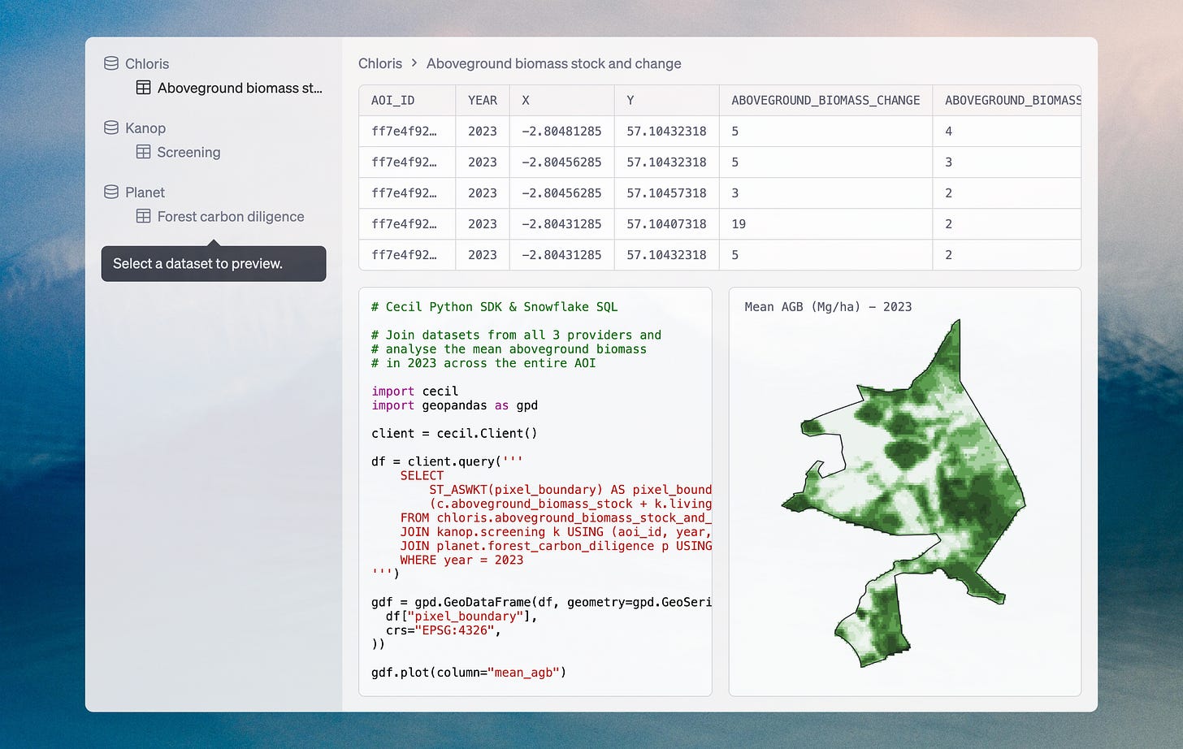Screen dimensions: 1183x749
Task: Click biomass change value 19
Action: 739,223
